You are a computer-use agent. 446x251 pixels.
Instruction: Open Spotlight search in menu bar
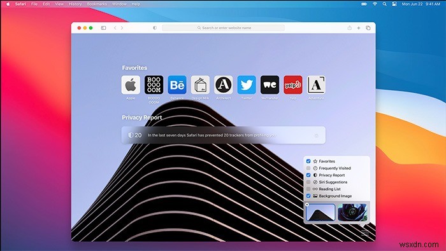(x=385, y=4)
